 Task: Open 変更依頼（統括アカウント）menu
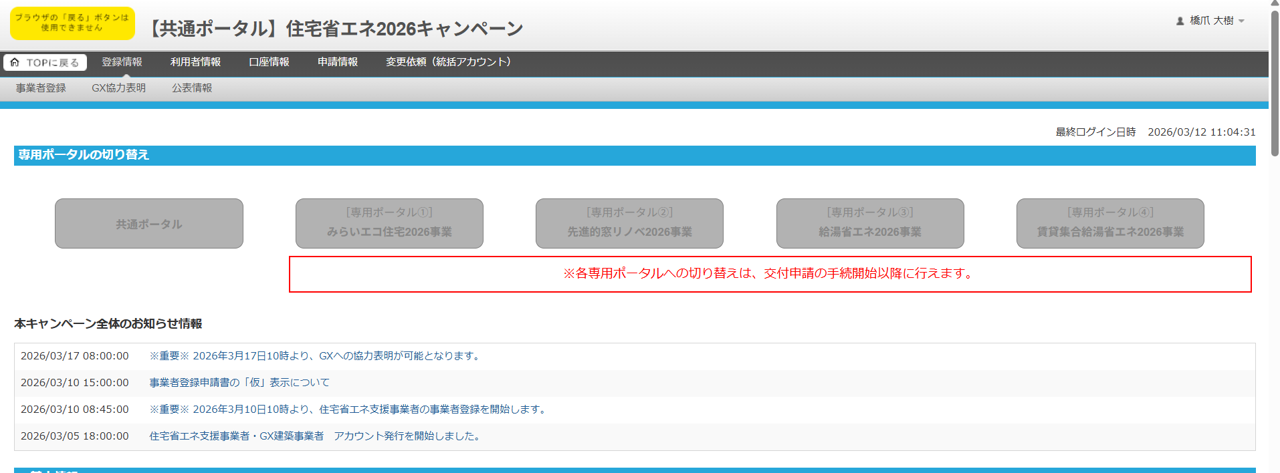click(448, 62)
